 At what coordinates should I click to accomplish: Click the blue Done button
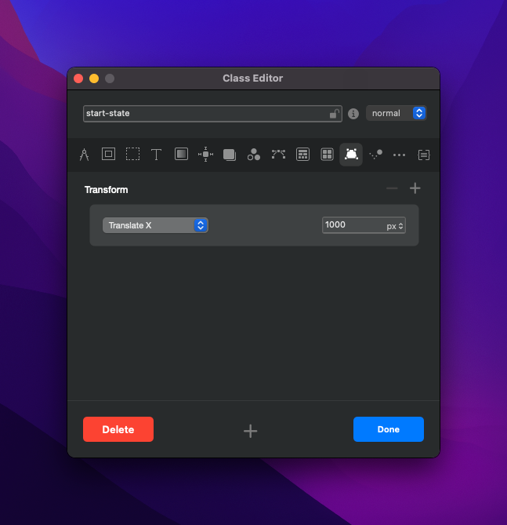click(388, 429)
